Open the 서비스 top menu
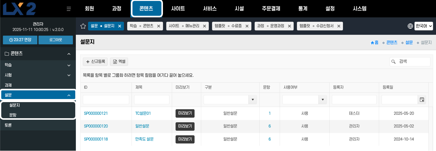 210,9
